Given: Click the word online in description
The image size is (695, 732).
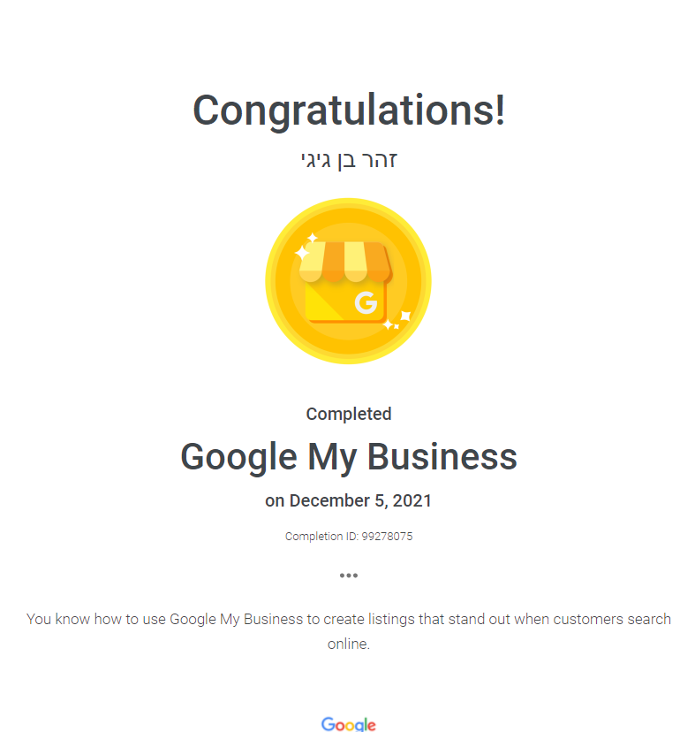Looking at the screenshot, I should [349, 644].
